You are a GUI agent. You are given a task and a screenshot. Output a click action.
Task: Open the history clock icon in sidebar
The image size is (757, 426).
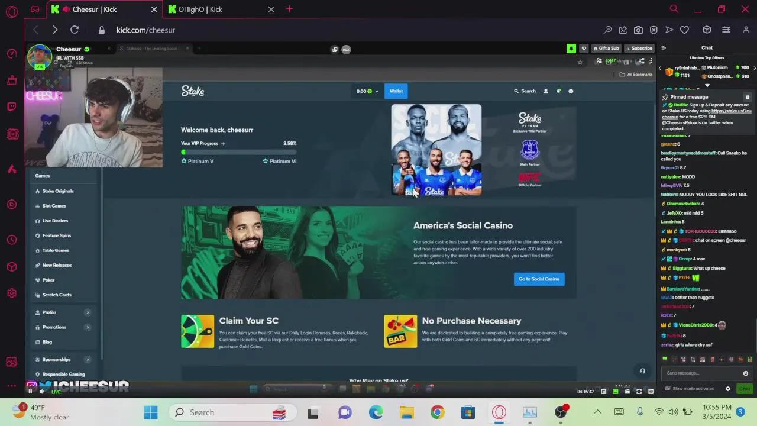12,240
